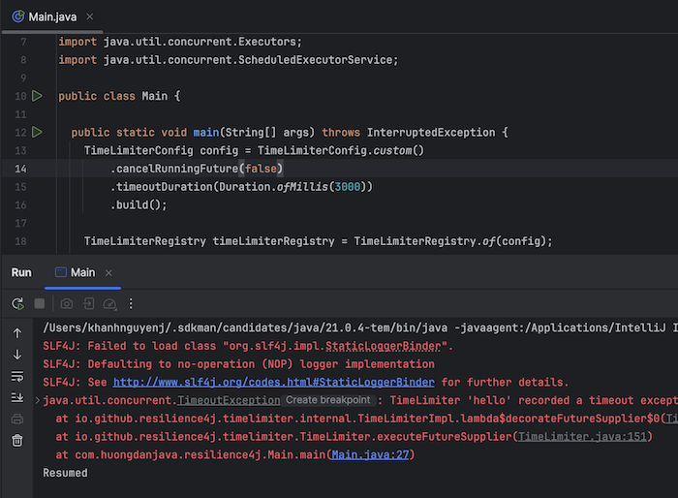This screenshot has height=498, width=678.
Task: Rerun the Main configuration
Action: [17, 303]
